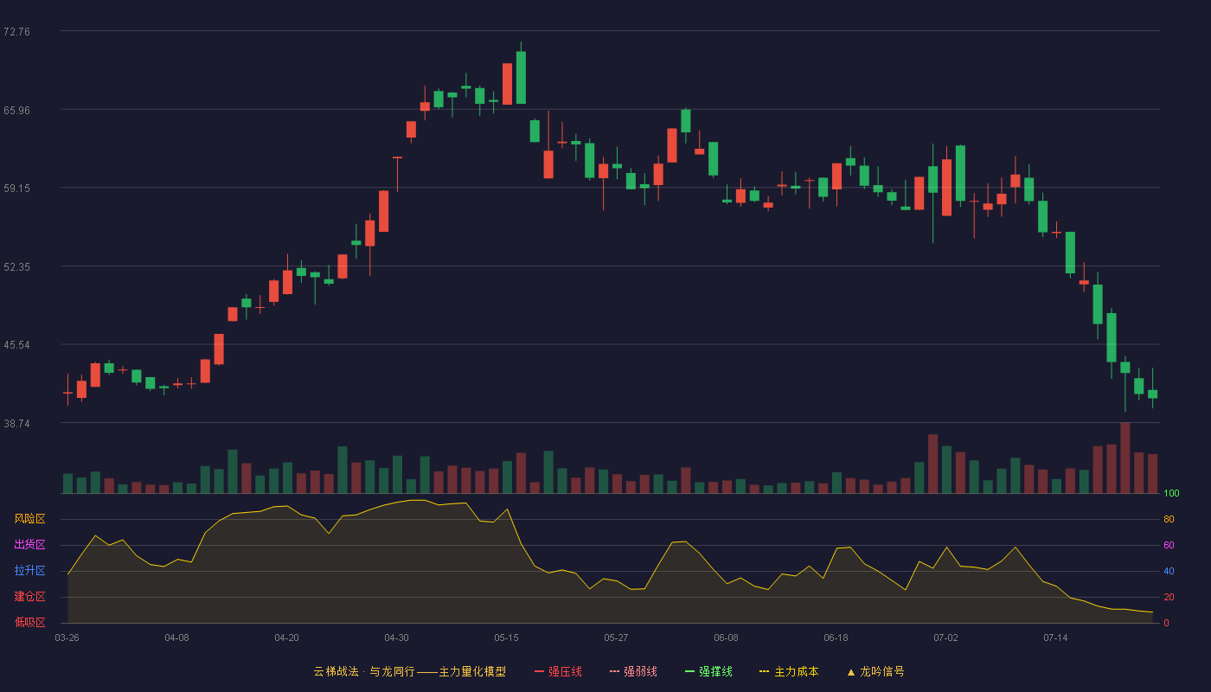
Task: Toggle the 龙吟信号 triangle legend entry
Action: click(x=875, y=671)
